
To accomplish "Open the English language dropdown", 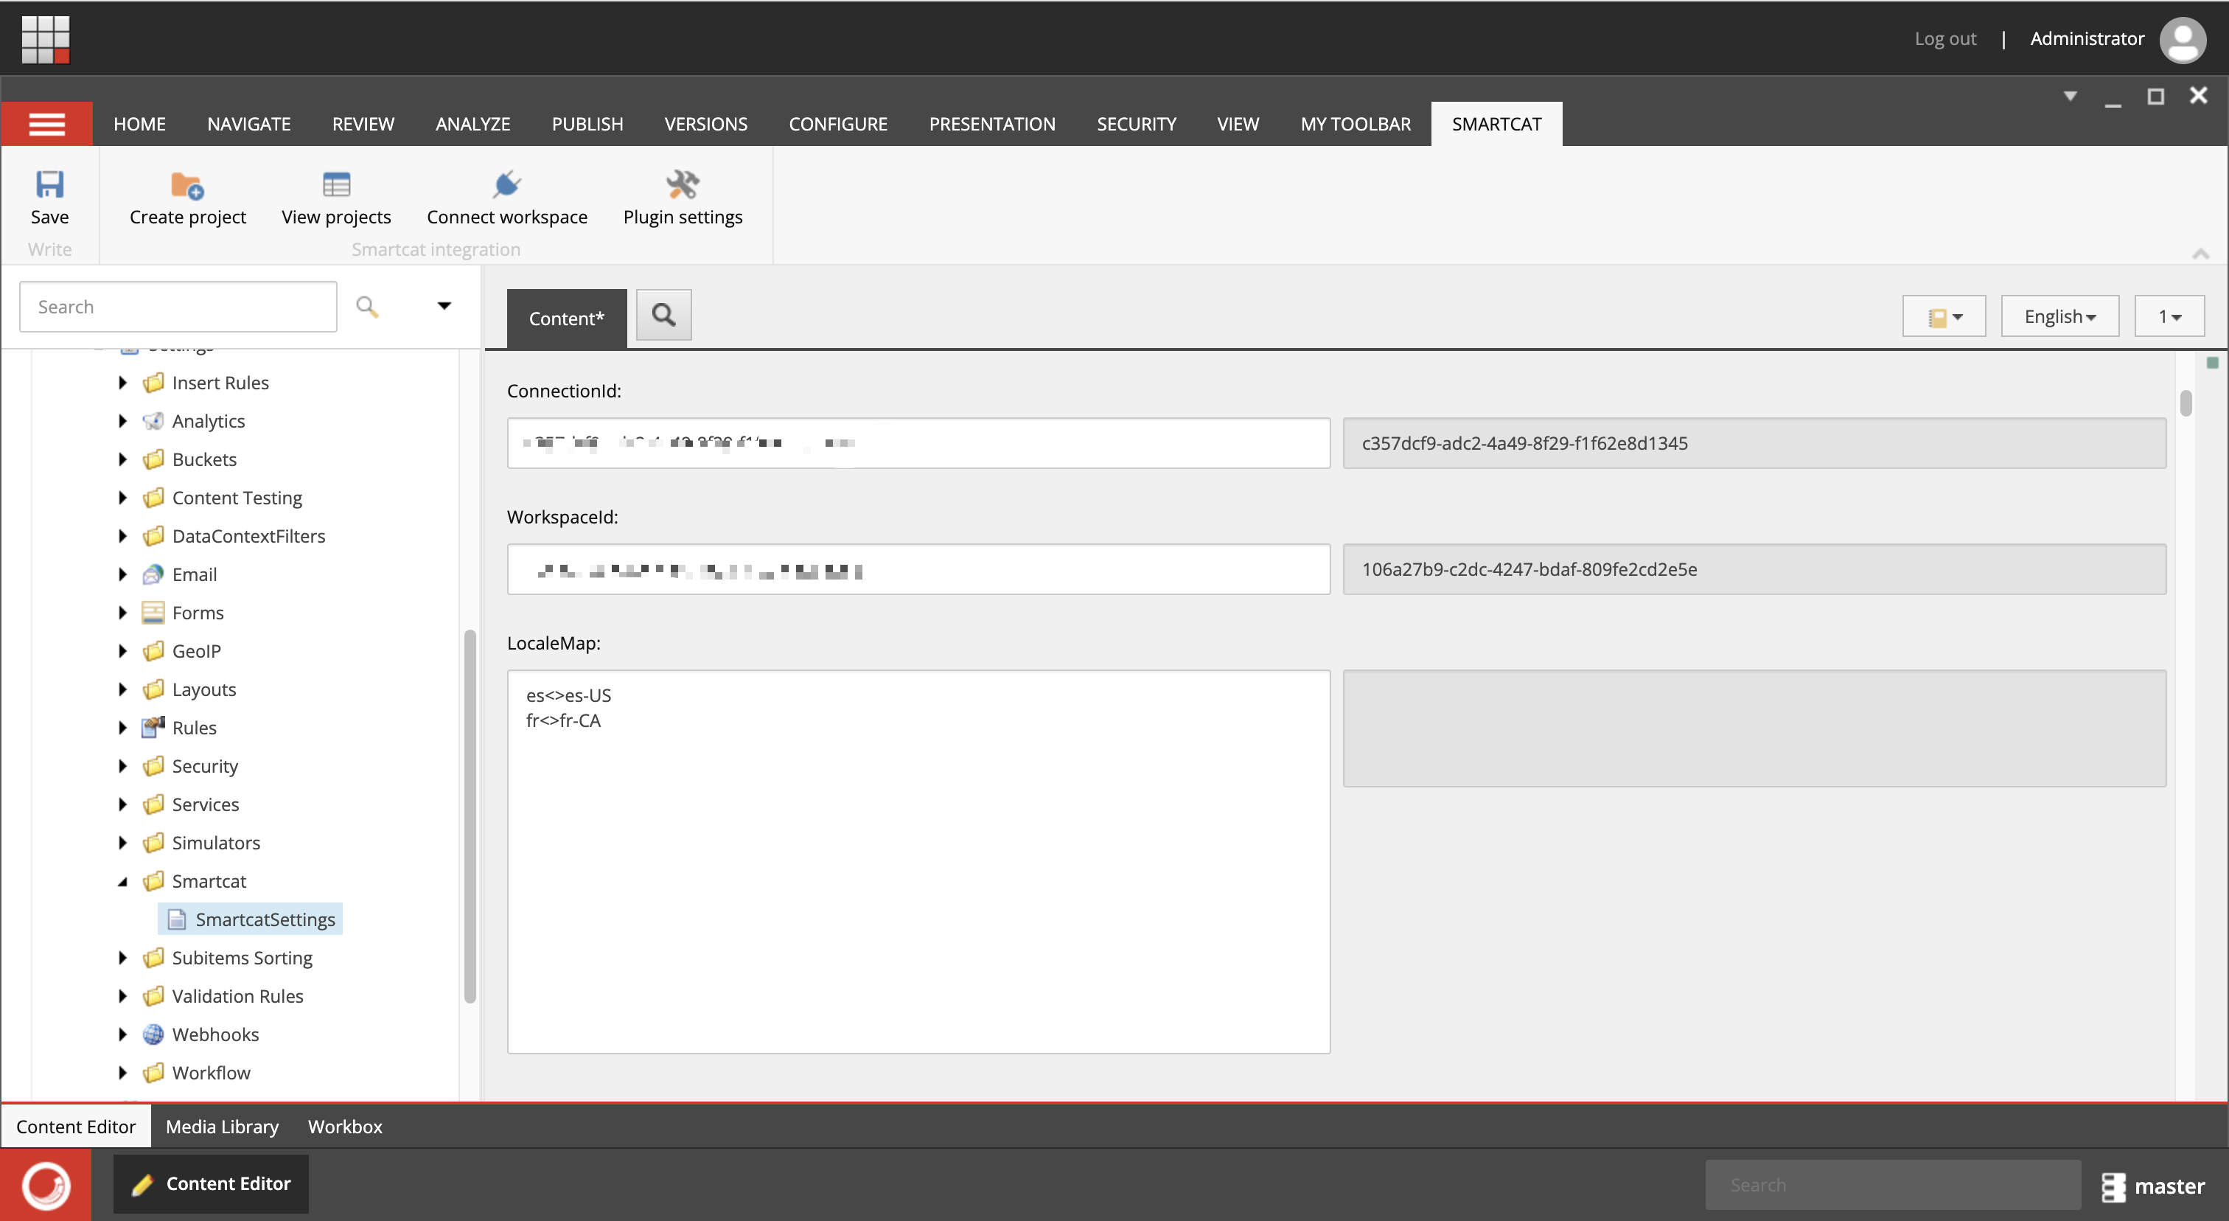I will click(x=2059, y=317).
